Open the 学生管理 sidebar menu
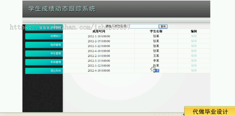Screen dimensions: 235x116 (x=44, y=54)
